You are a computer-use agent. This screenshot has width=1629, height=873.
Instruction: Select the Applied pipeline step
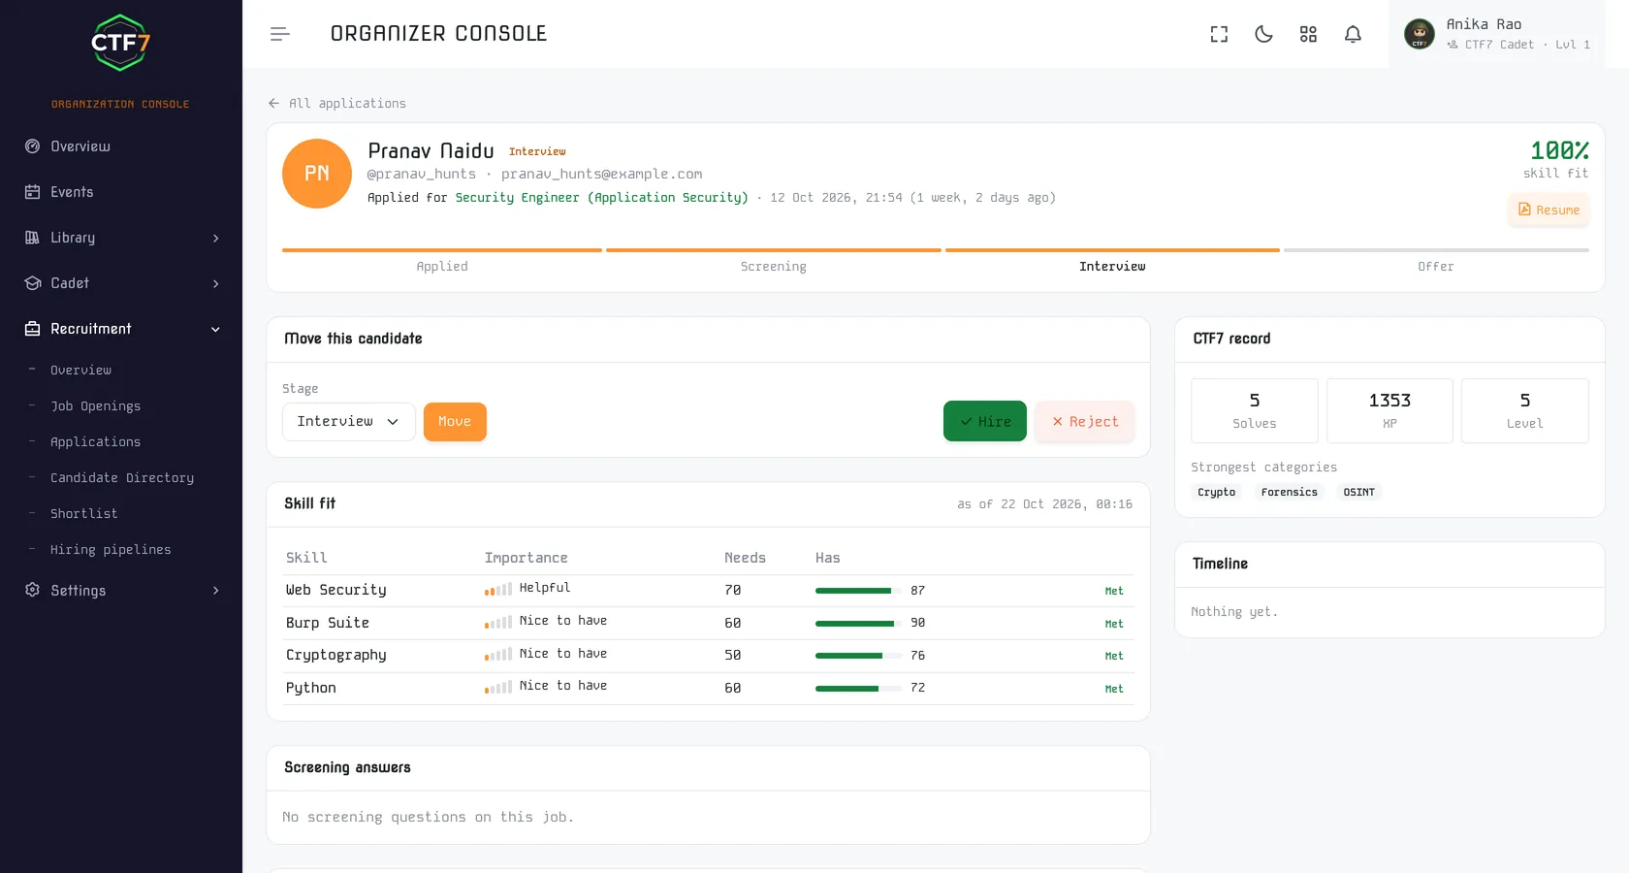point(442,260)
